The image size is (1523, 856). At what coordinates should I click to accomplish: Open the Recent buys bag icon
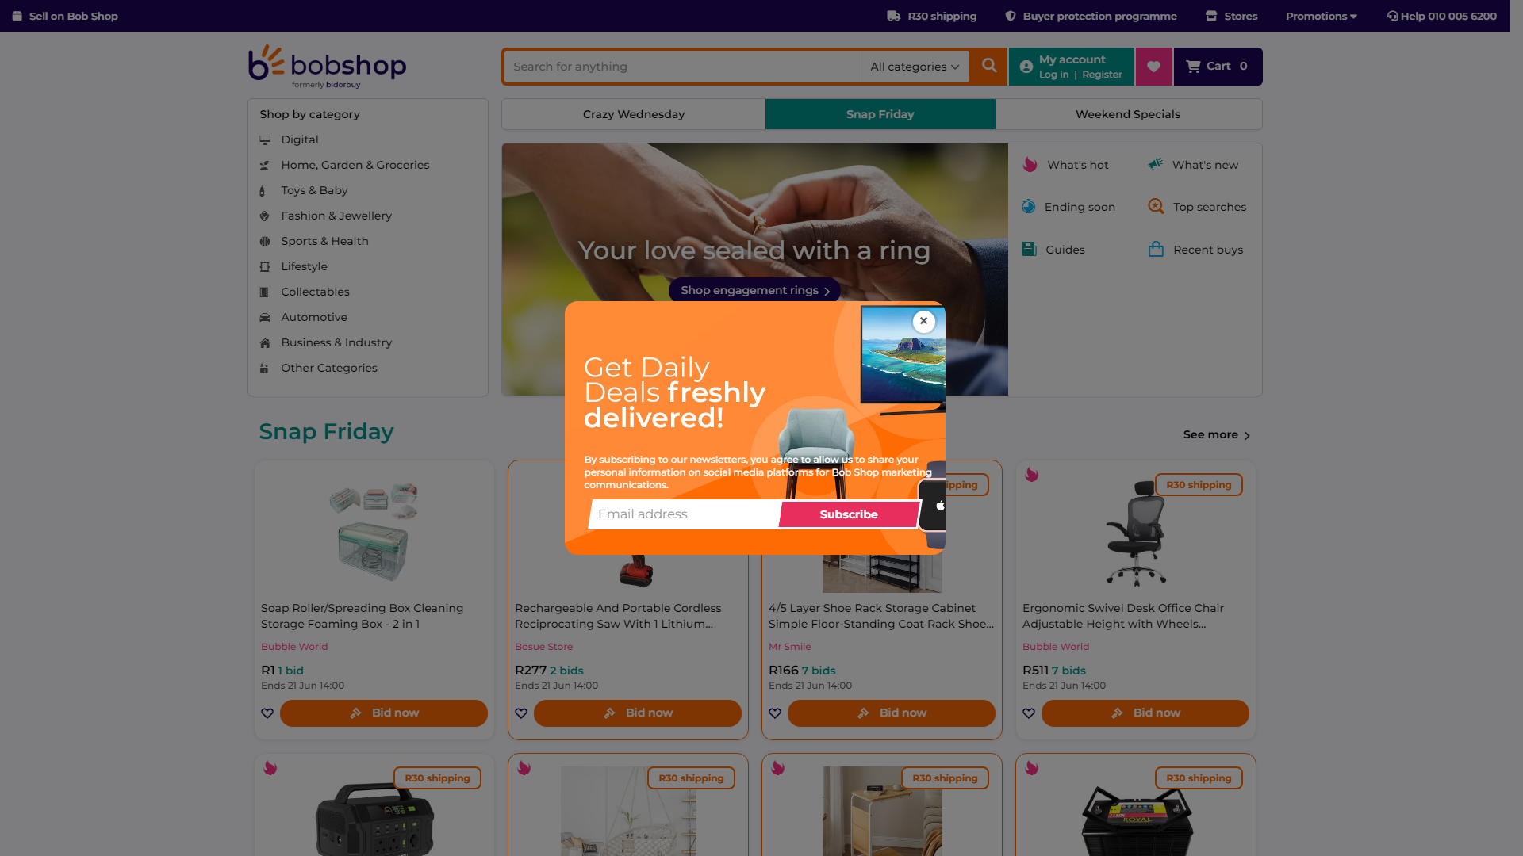(x=1157, y=250)
